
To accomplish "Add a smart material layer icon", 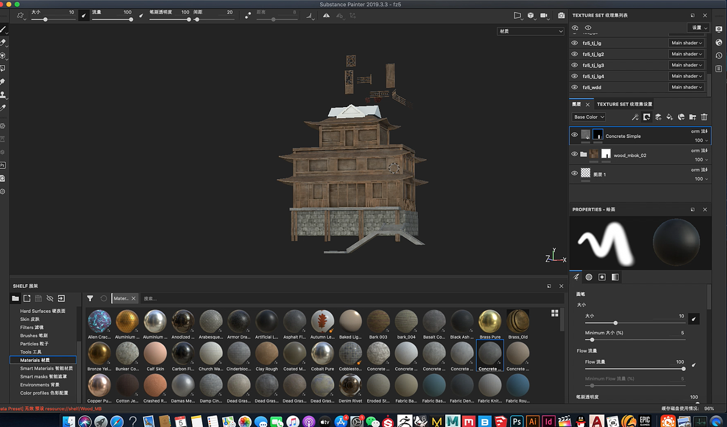I will pos(681,117).
